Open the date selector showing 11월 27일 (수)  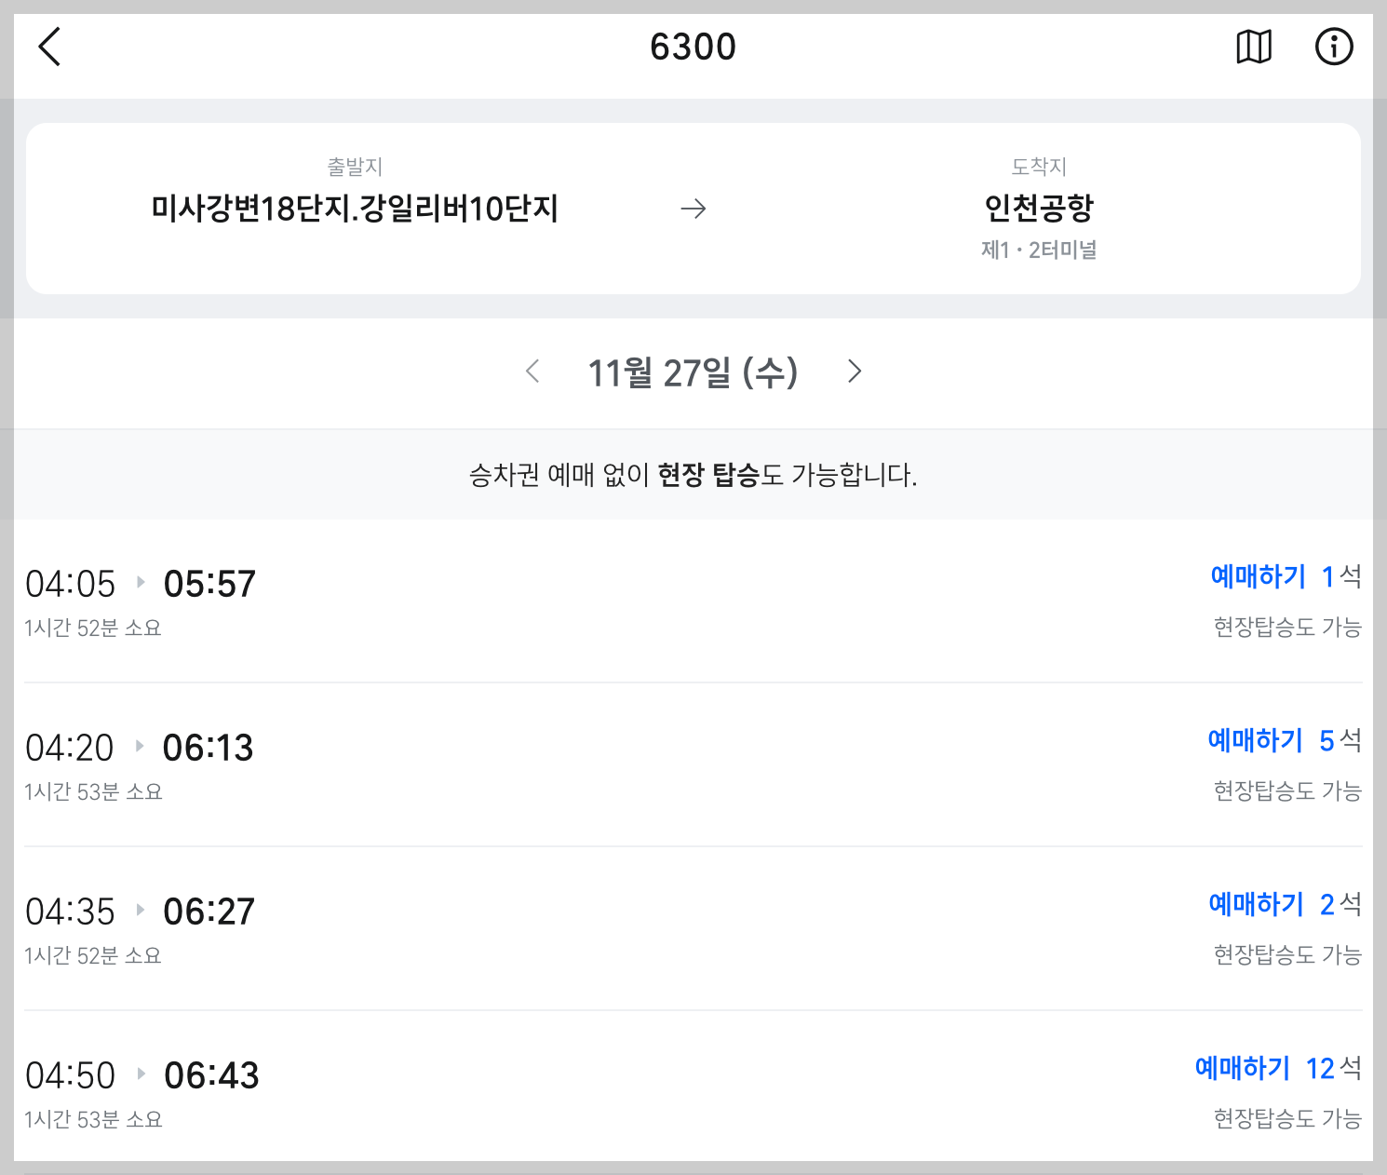(x=694, y=371)
